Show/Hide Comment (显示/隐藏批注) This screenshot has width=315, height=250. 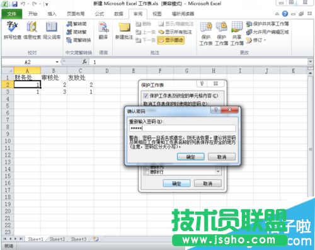[x=176, y=24]
